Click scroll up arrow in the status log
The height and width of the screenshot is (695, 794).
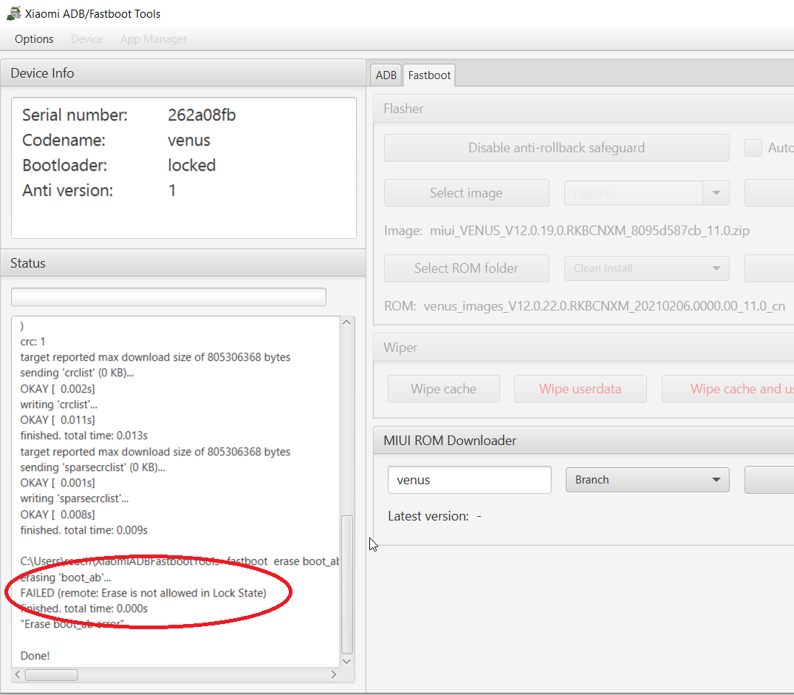(x=347, y=322)
